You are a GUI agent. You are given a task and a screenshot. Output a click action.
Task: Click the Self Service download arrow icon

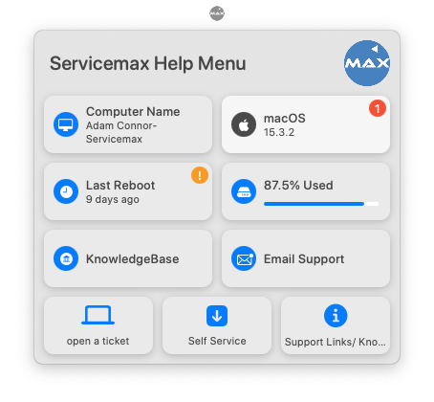pos(217,316)
